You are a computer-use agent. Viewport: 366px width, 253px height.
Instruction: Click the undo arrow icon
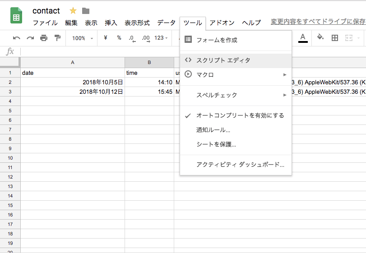click(x=17, y=38)
